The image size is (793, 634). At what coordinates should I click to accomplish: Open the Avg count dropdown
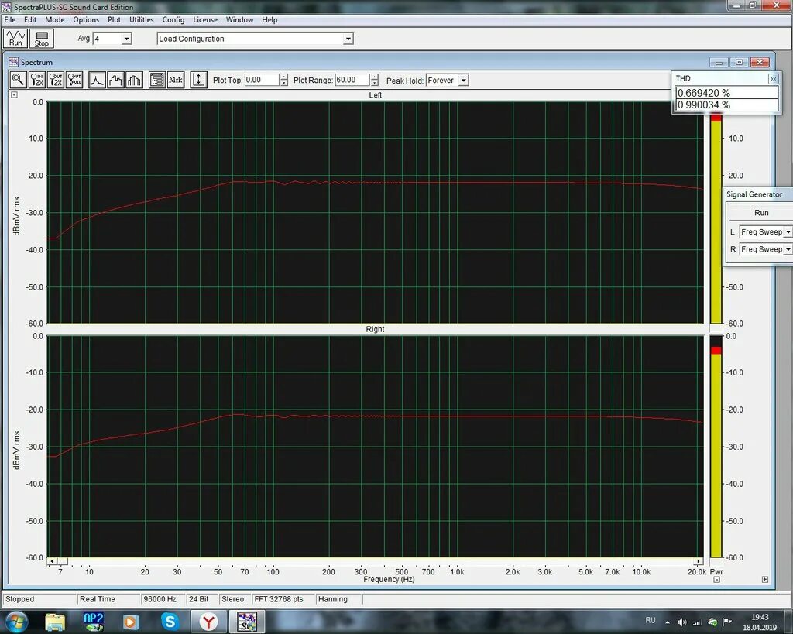pyautogui.click(x=126, y=39)
